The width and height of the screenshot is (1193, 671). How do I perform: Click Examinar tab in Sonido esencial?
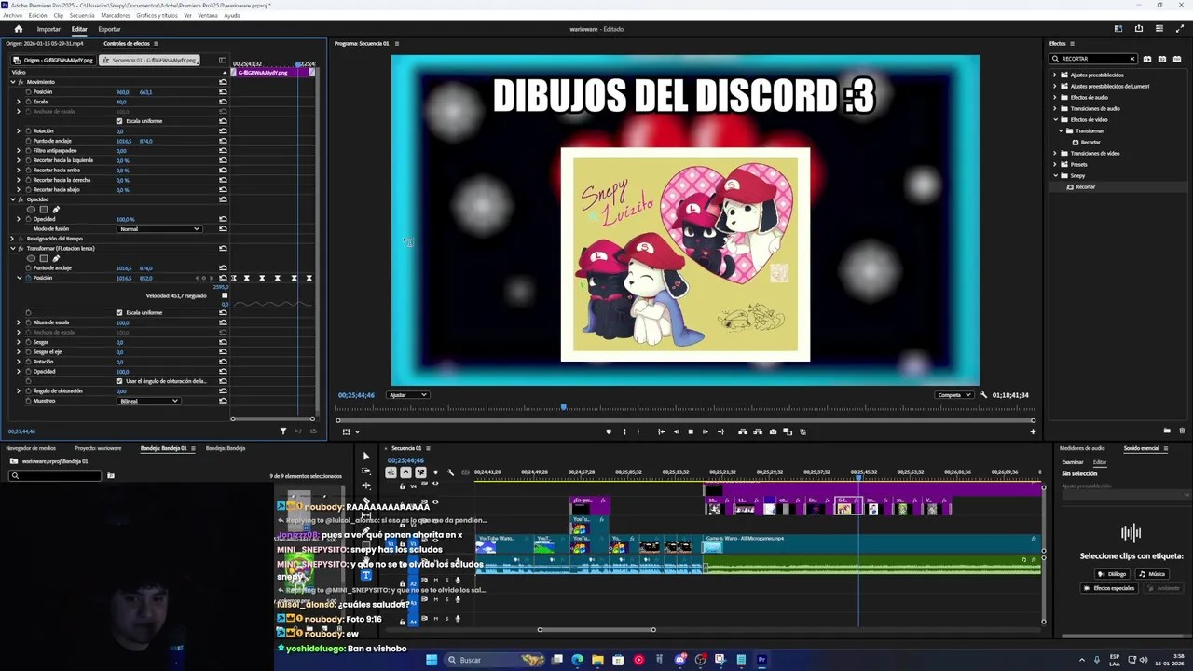(1073, 462)
